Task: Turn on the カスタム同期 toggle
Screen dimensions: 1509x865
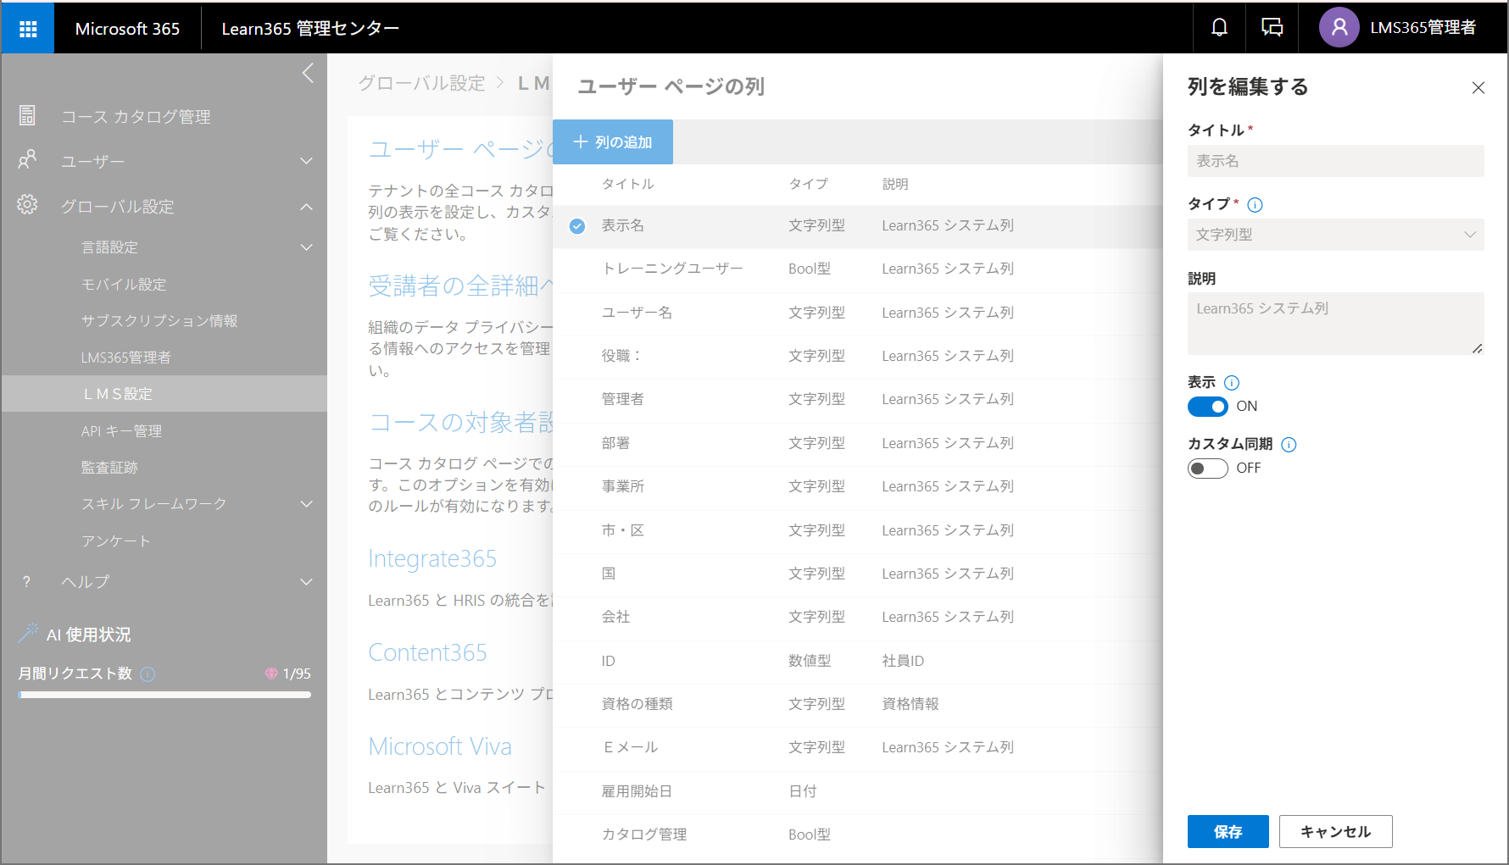Action: pos(1207,469)
